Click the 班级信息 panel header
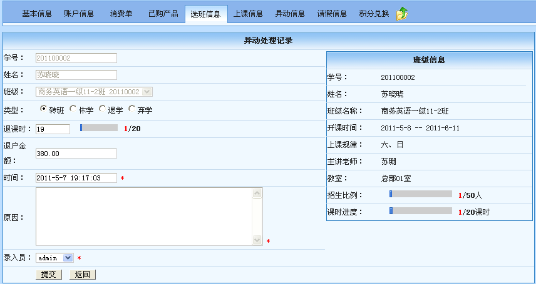536x284 pixels. 430,60
